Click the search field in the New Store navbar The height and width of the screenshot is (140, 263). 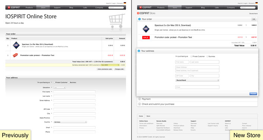tap(248, 7)
